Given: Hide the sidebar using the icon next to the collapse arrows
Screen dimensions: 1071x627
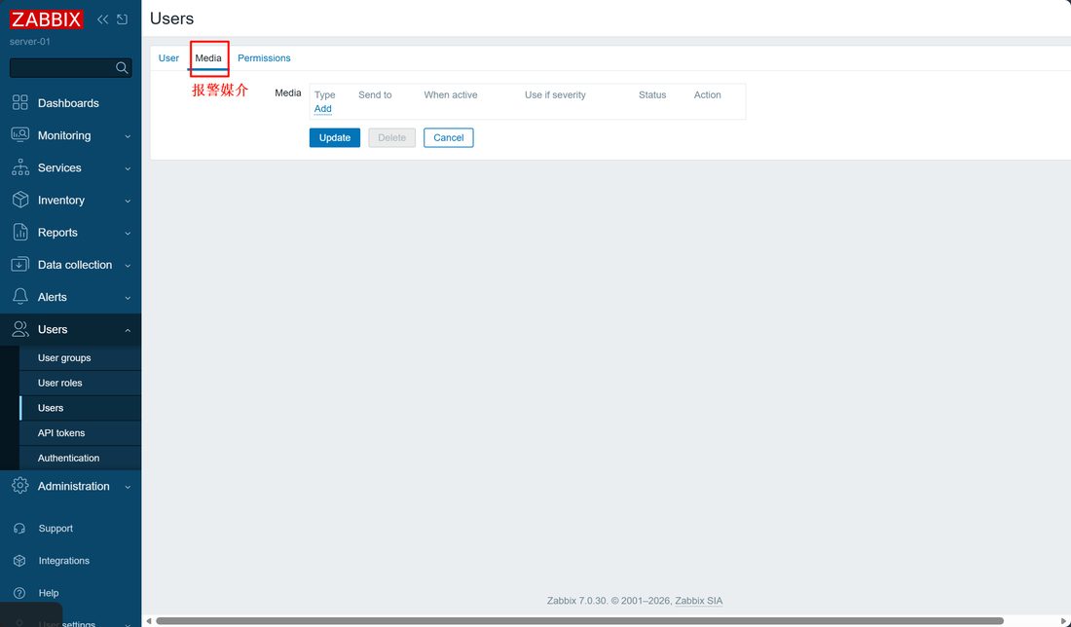Looking at the screenshot, I should pyautogui.click(x=123, y=19).
